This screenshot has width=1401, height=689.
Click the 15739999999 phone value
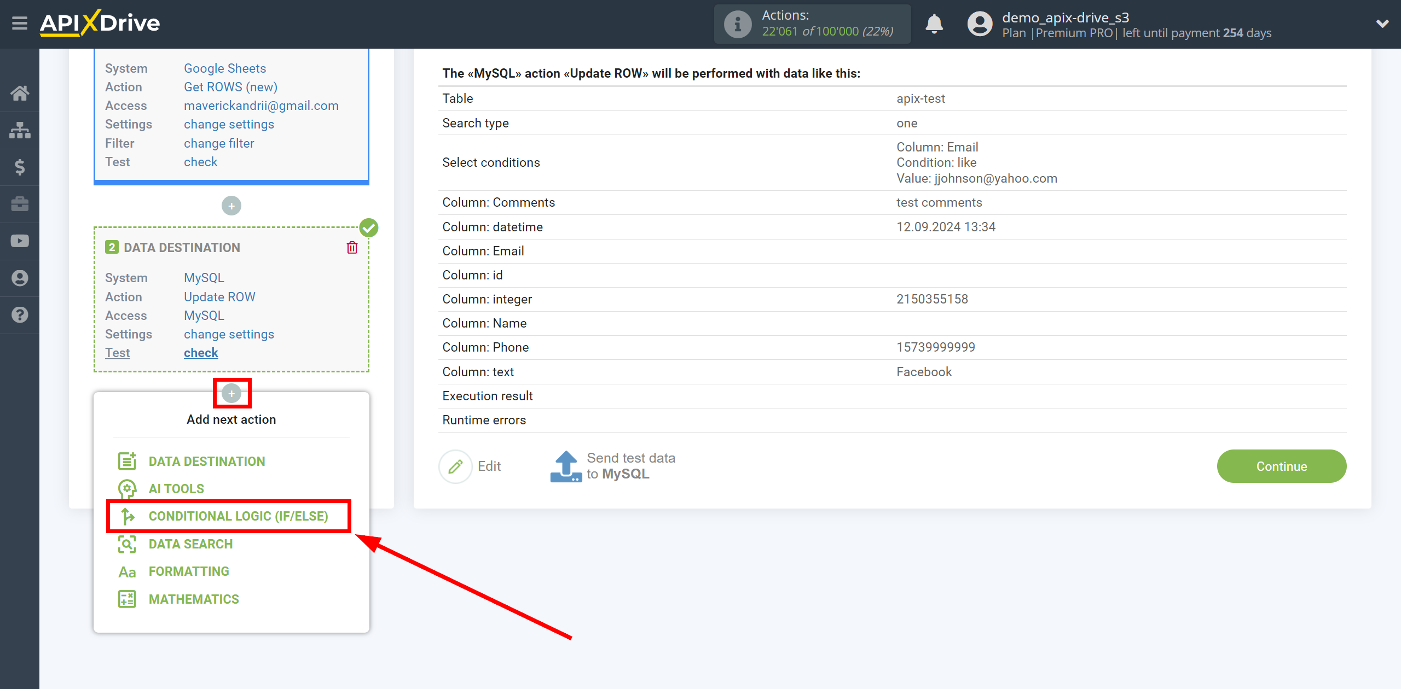tap(936, 347)
